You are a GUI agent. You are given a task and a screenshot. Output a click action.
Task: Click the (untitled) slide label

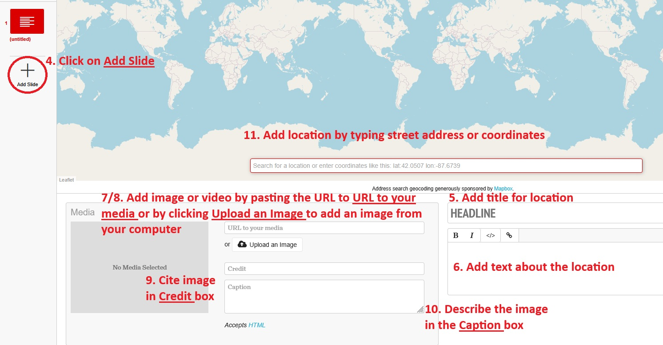(x=20, y=40)
